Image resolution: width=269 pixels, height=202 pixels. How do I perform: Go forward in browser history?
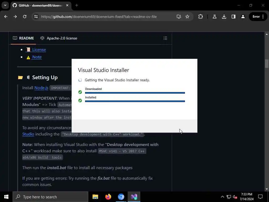[15, 17]
